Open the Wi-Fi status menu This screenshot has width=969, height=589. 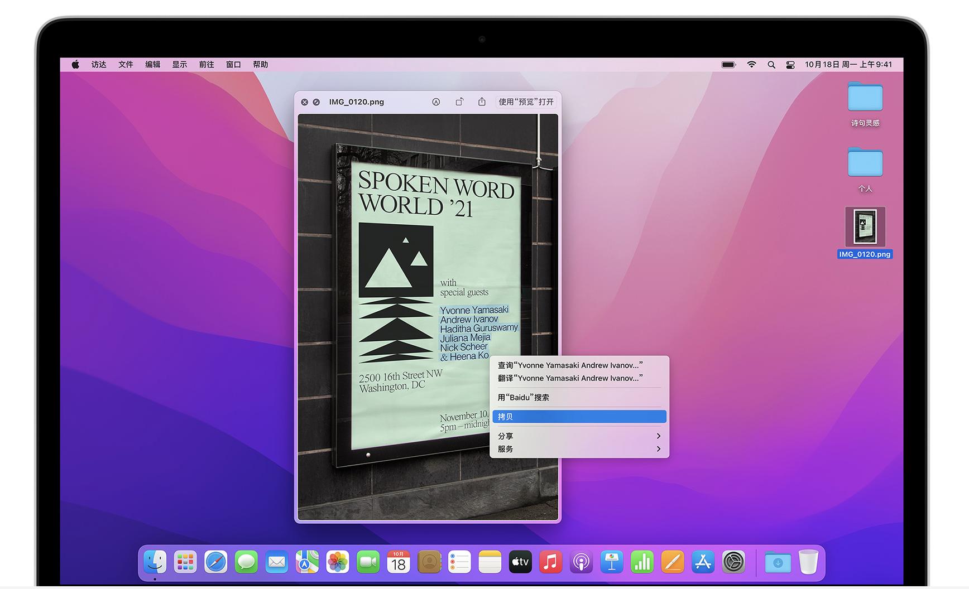(x=751, y=65)
